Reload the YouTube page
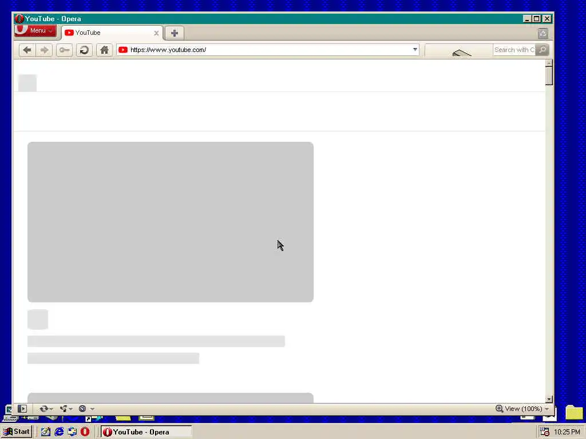The width and height of the screenshot is (586, 439). click(x=84, y=50)
